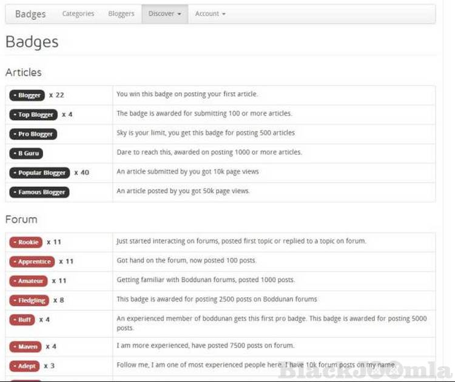Click the Amateur forum badge
The height and width of the screenshot is (382, 455).
click(28, 281)
